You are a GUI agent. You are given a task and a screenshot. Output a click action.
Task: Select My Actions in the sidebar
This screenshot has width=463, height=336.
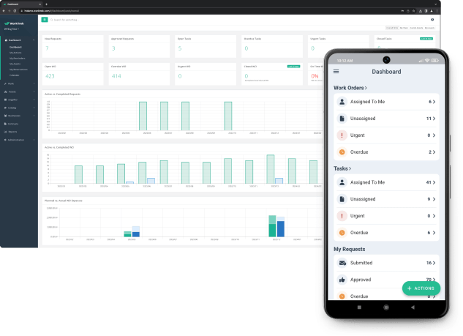[x=15, y=52]
